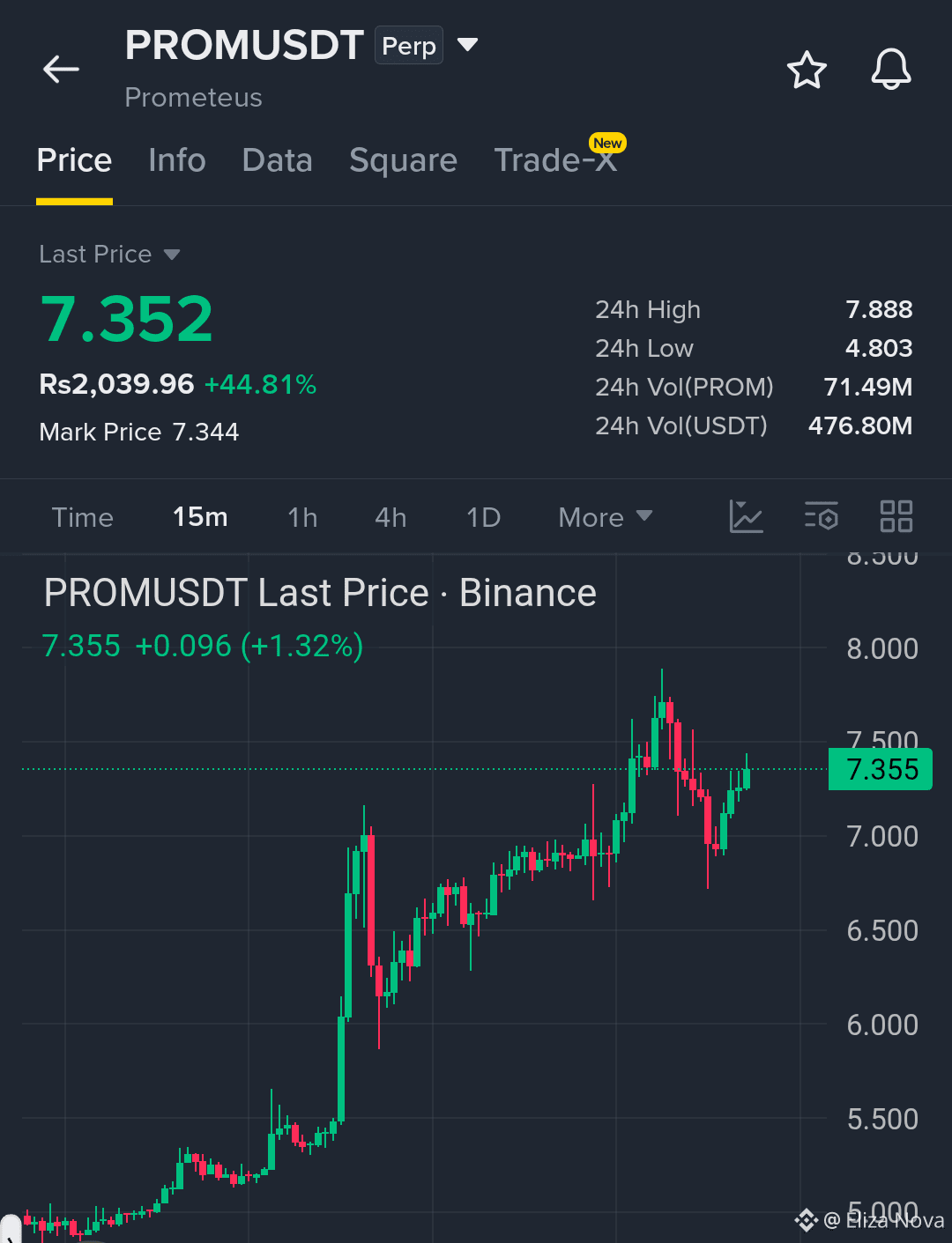
Task: Switch to the Info tab
Action: pyautogui.click(x=177, y=160)
